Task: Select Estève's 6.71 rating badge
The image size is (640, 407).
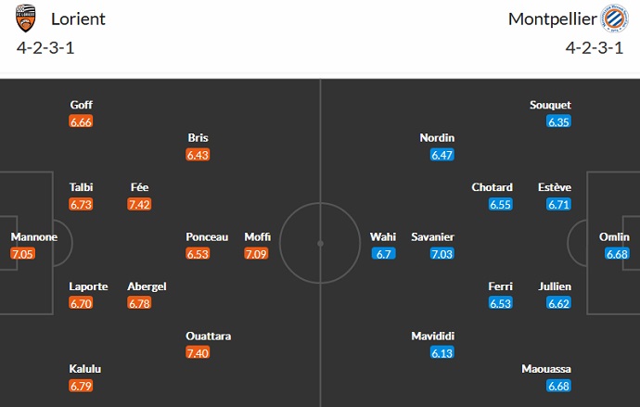Action: 558,204
